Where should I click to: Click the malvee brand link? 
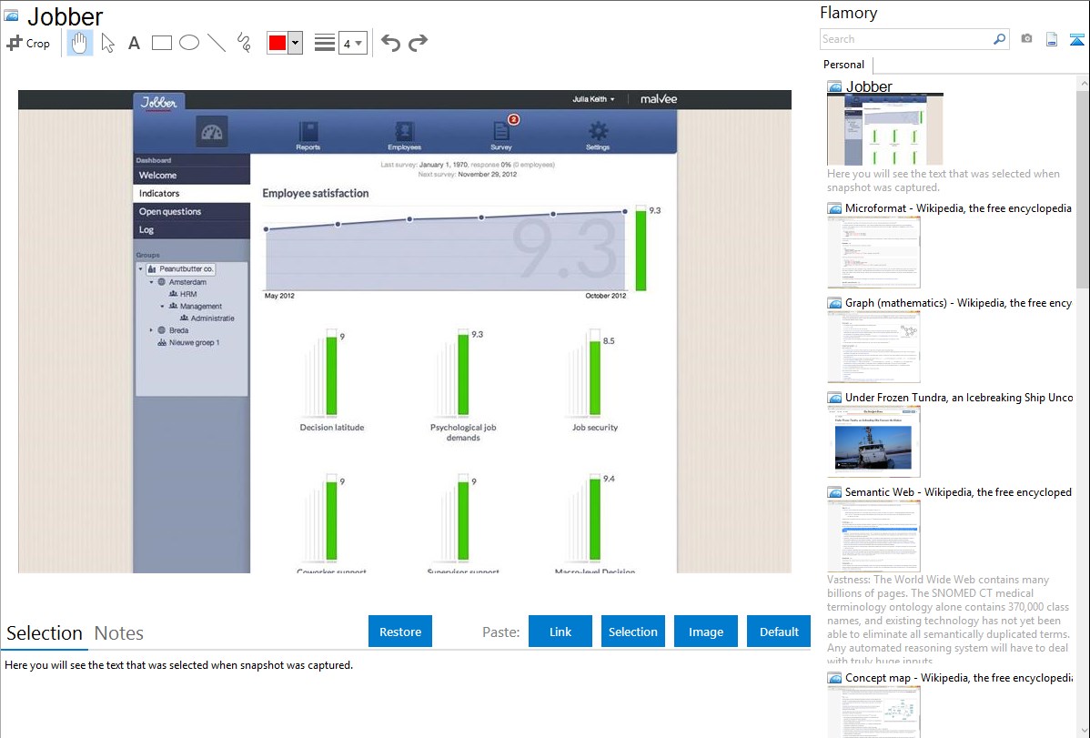659,99
